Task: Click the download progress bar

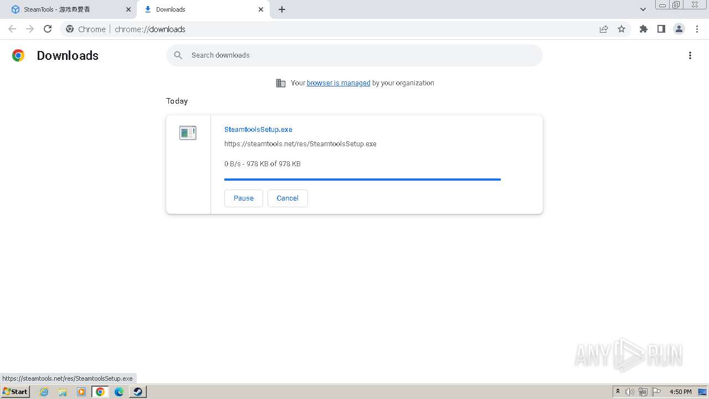Action: [362, 180]
